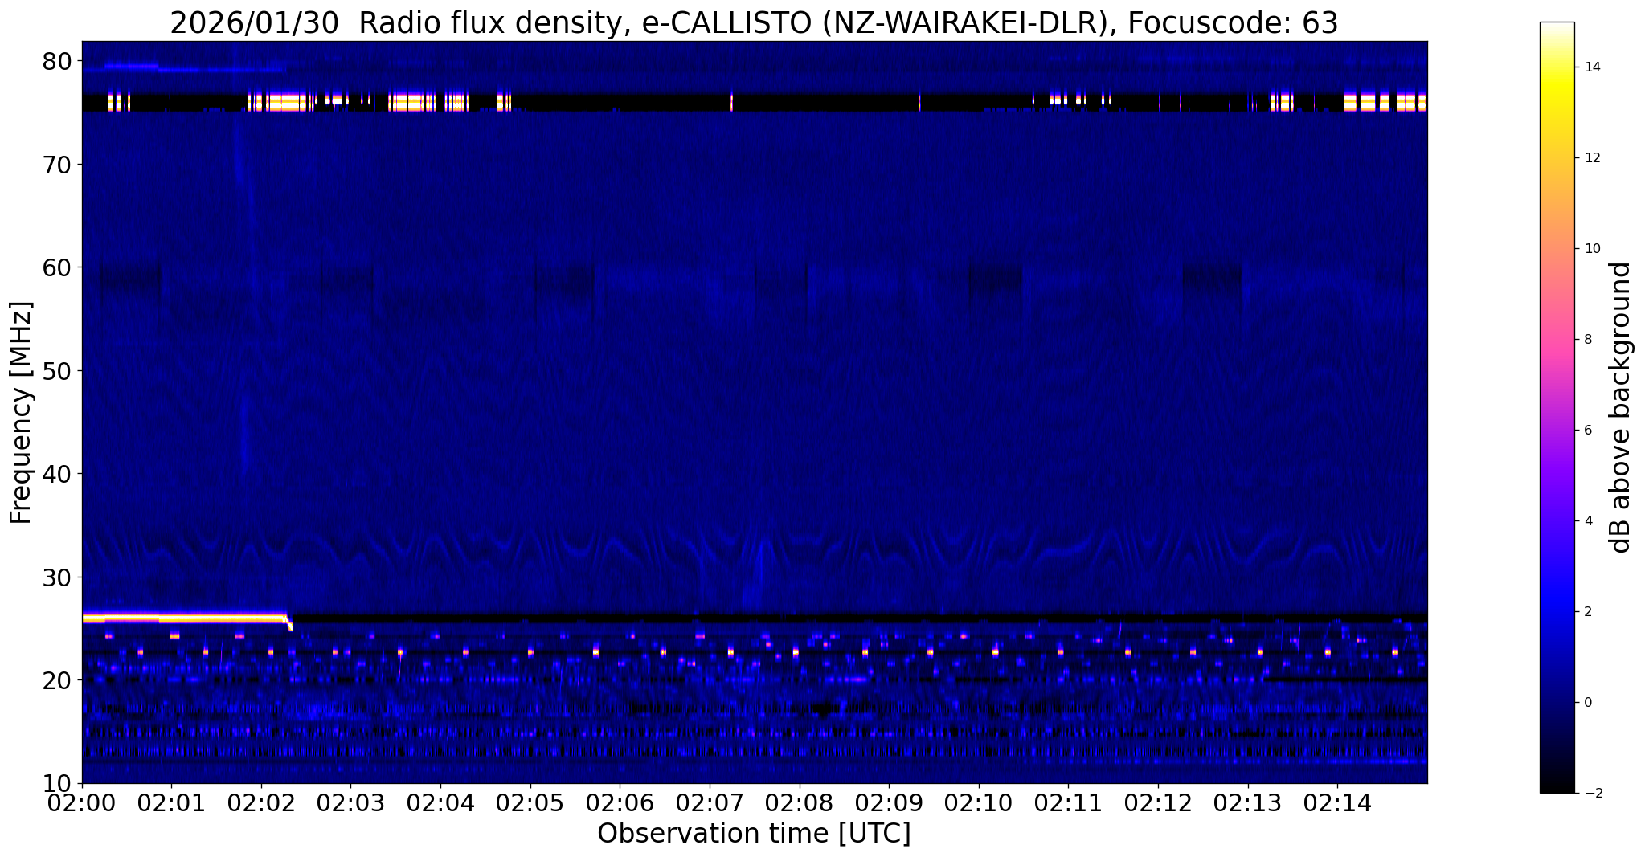1645x857 pixels.
Task: Click the colorbar tick value 14
Action: click(1591, 67)
